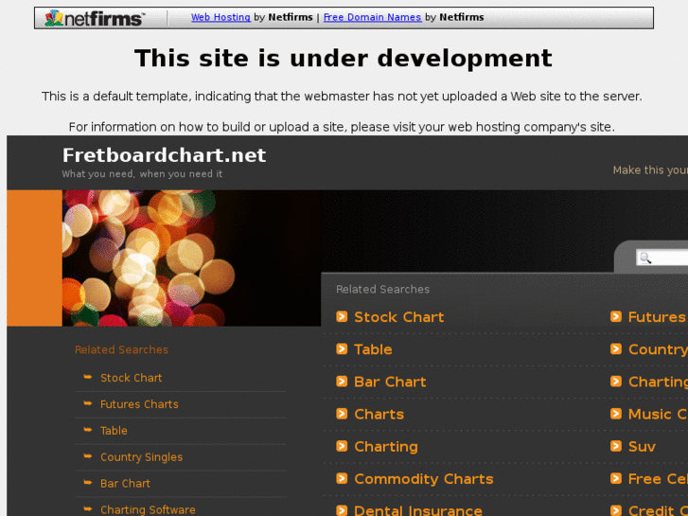This screenshot has height=516, width=688.
Task: Open the Suv related search
Action: point(642,447)
